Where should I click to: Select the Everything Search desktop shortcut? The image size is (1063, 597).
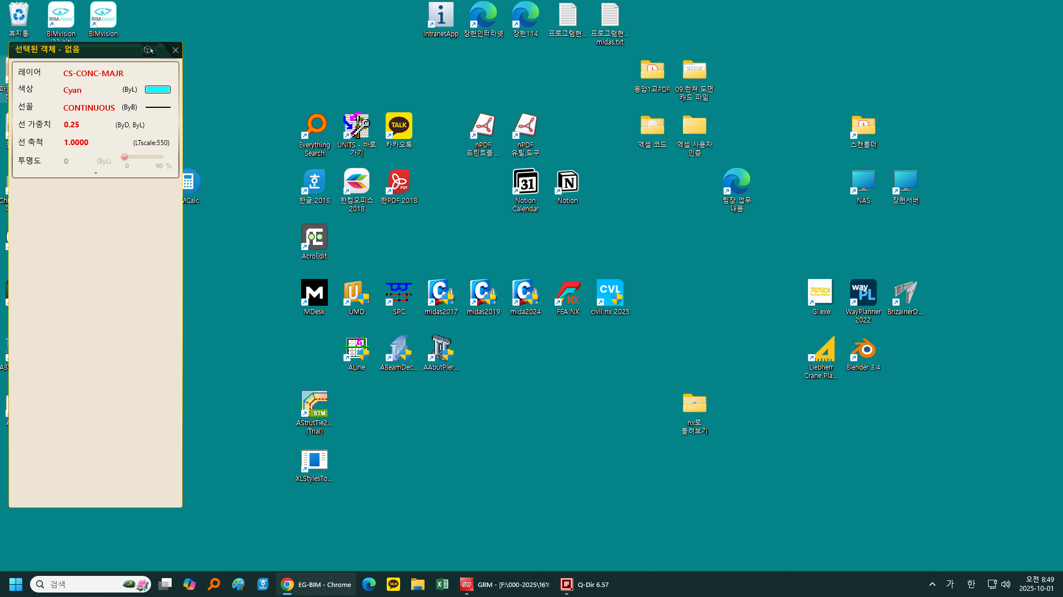pyautogui.click(x=315, y=135)
